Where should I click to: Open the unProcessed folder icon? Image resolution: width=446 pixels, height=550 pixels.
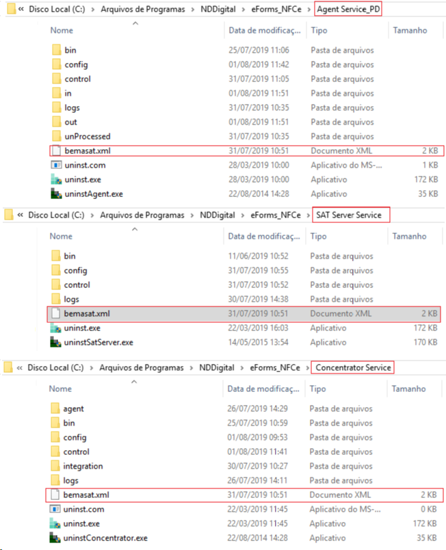click(x=56, y=136)
